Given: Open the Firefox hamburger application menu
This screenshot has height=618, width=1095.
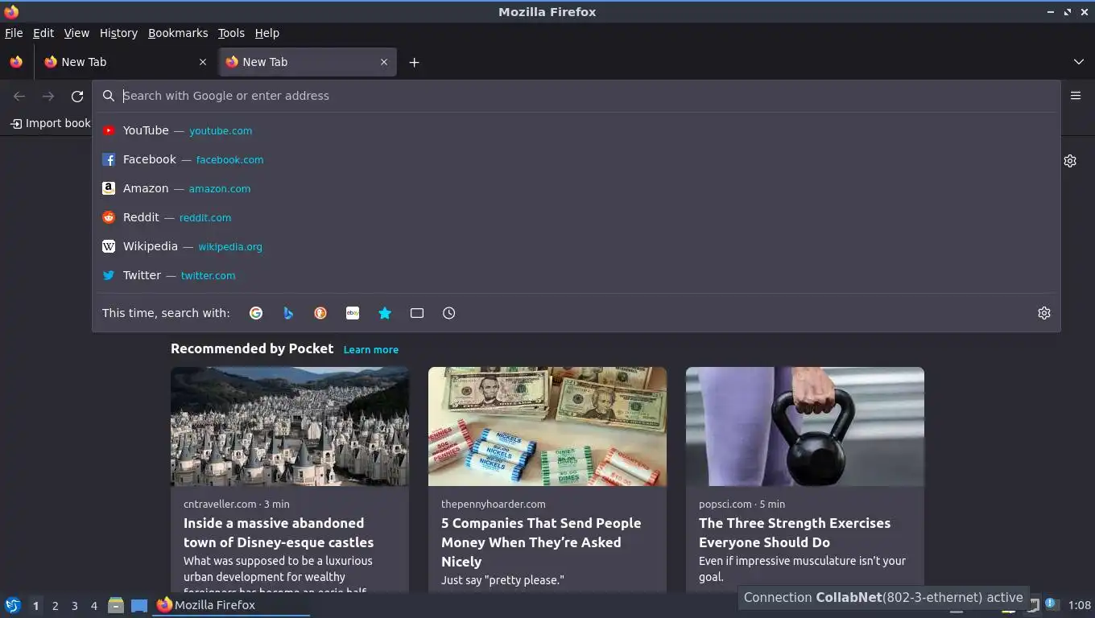Looking at the screenshot, I should coord(1076,96).
